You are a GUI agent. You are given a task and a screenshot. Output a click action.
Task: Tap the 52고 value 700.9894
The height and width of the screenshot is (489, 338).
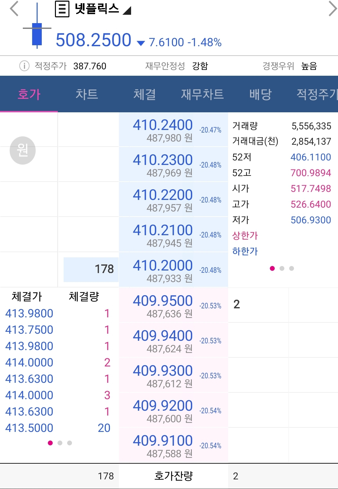[x=311, y=173]
